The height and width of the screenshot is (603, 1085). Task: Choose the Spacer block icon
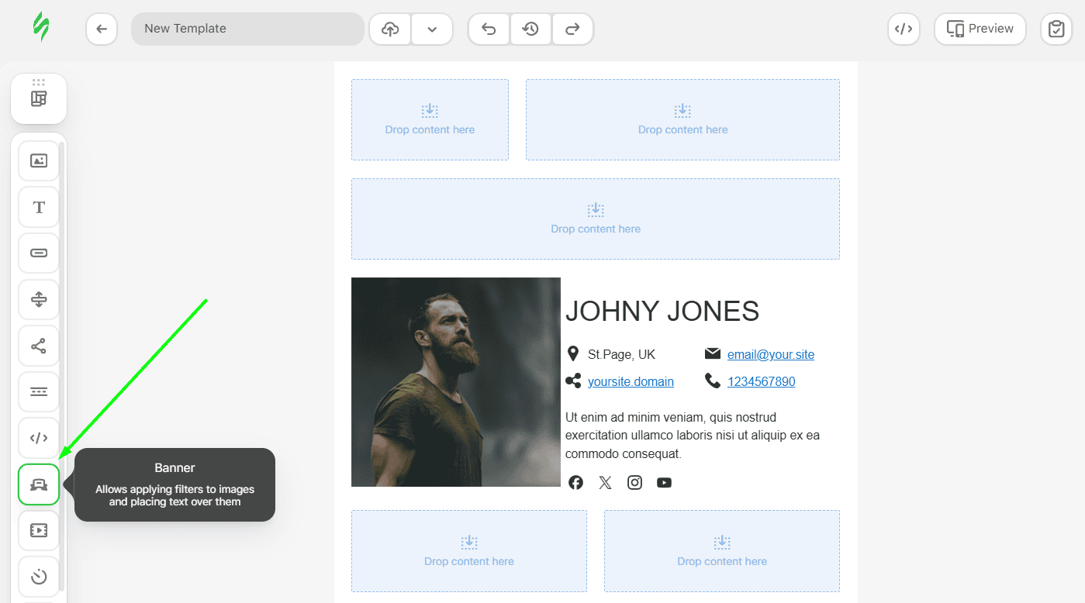coord(39,299)
